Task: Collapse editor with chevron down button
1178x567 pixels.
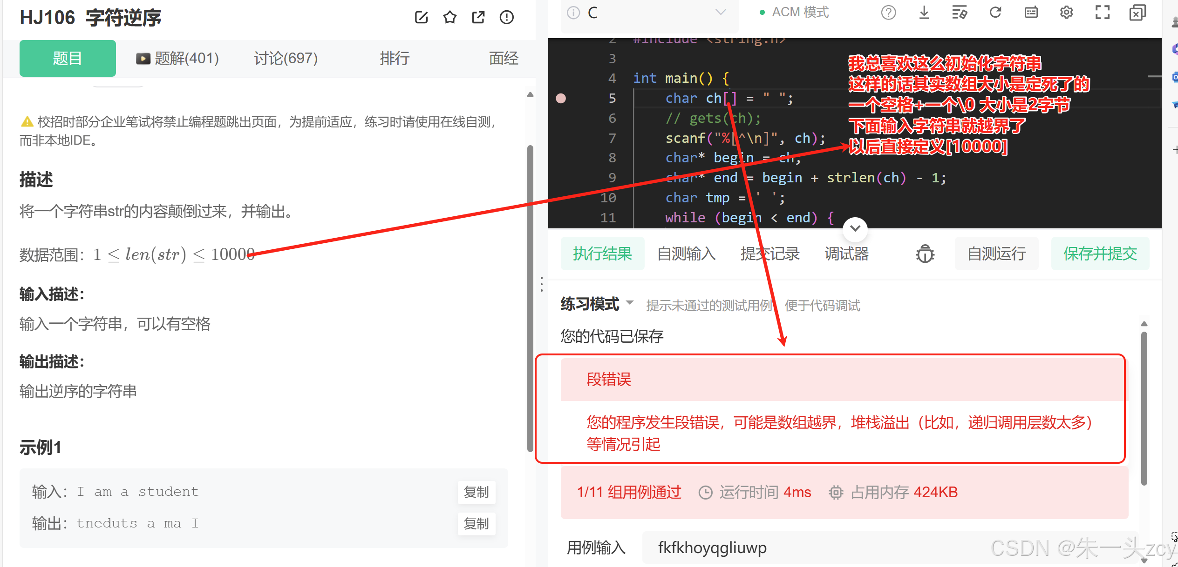Action: (855, 228)
